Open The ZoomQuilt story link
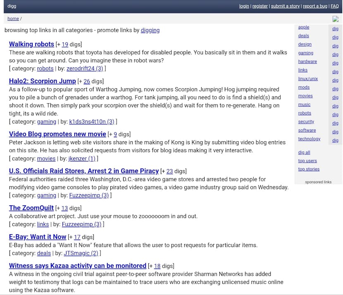This screenshot has height=295, width=343. pyautogui.click(x=31, y=208)
